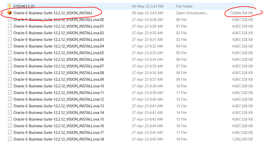Click the 00 File type cell
The image size is (268, 153).
point(181,20)
